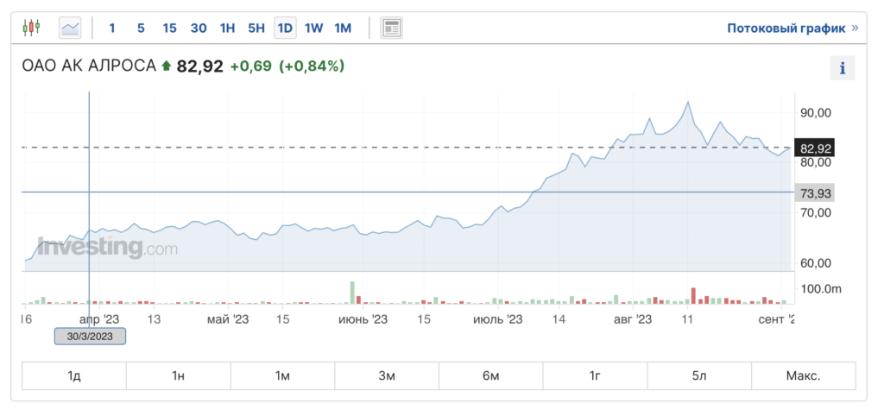Image resolution: width=884 pixels, height=416 pixels.
Task: Choose the 5H interval
Action: [x=256, y=28]
